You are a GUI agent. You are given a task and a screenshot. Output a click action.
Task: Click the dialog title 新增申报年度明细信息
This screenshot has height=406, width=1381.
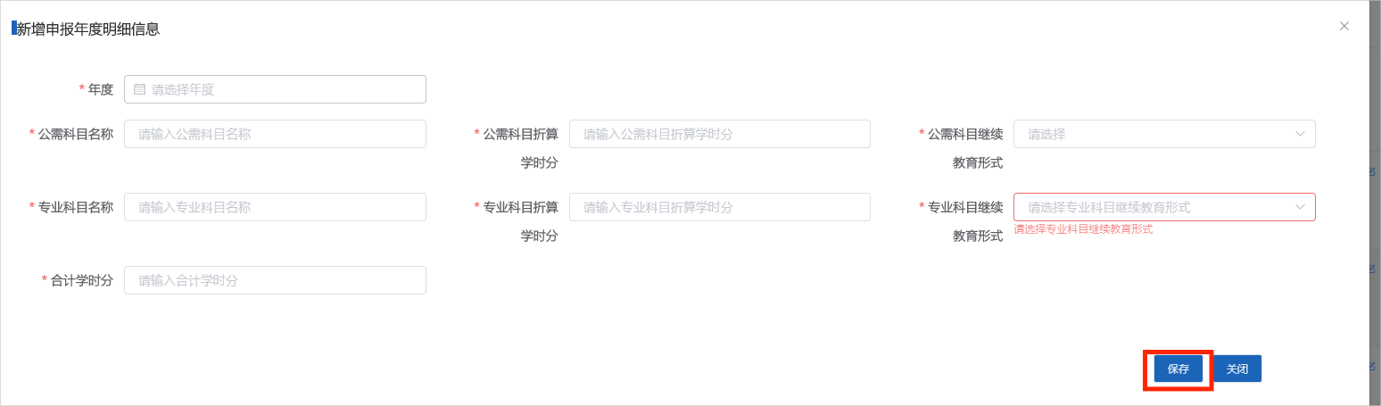pyautogui.click(x=88, y=29)
